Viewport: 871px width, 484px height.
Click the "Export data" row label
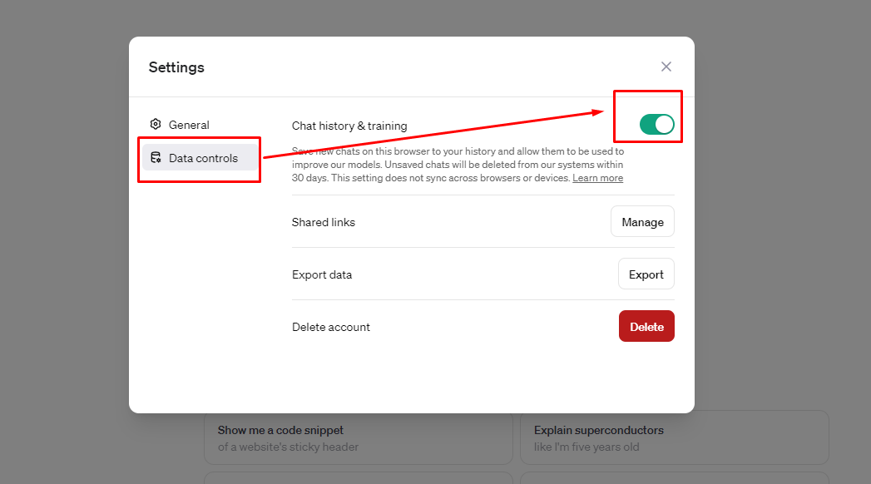pos(322,274)
